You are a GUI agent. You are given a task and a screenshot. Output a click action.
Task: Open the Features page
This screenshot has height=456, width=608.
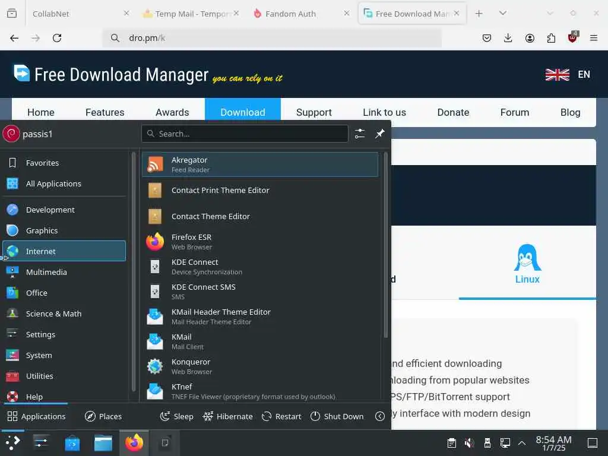point(104,112)
